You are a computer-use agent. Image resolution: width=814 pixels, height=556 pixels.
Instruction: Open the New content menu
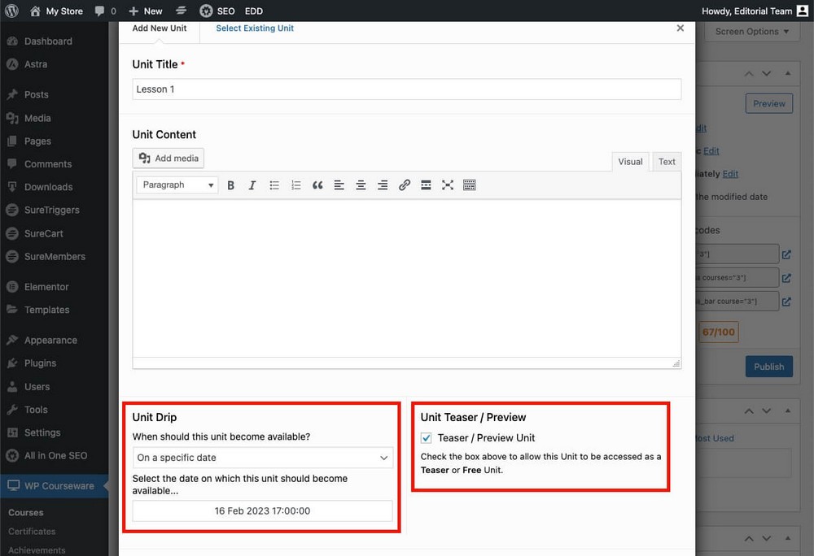point(146,11)
